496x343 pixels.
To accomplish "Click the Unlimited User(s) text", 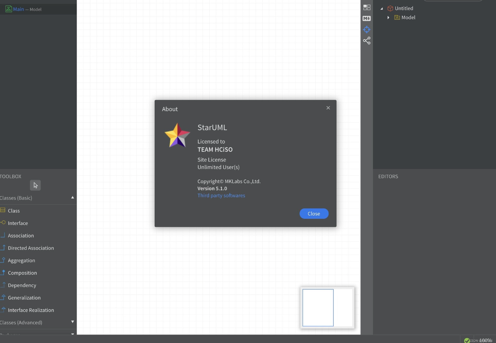I will tap(219, 167).
